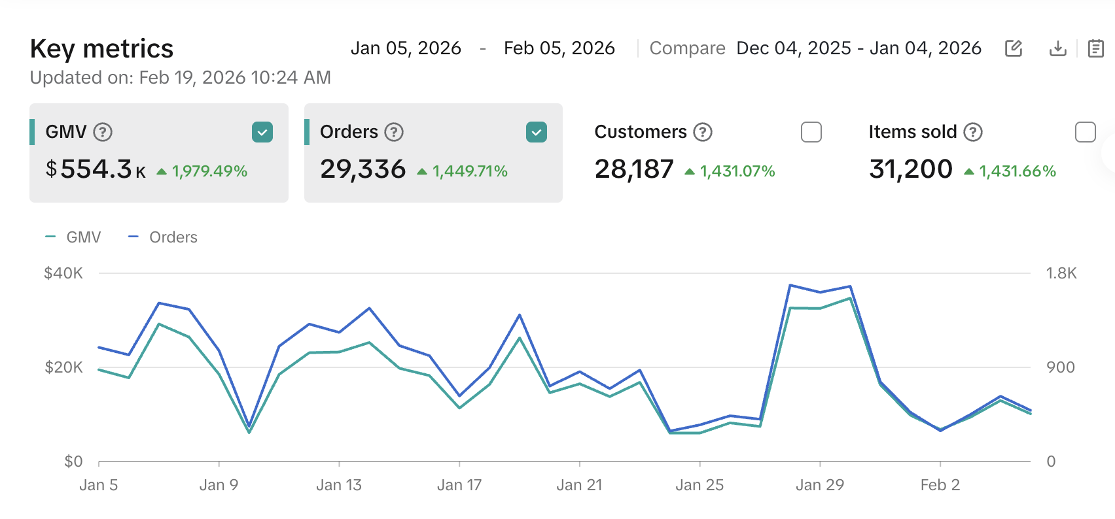1115x519 pixels.
Task: Open the Customers info help icon
Action: (702, 132)
